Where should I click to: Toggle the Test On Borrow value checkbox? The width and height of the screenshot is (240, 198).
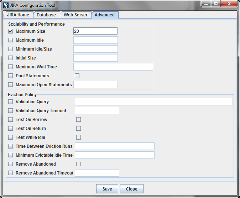[79, 119]
